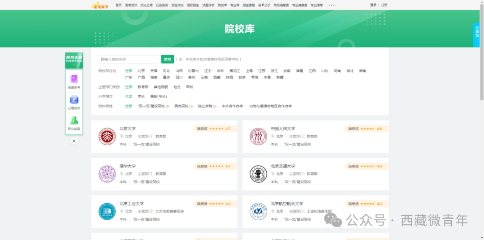This screenshot has width=484, height=240.
Task: Click the help icon next to "双一流"建设高校
Action: [167, 106]
